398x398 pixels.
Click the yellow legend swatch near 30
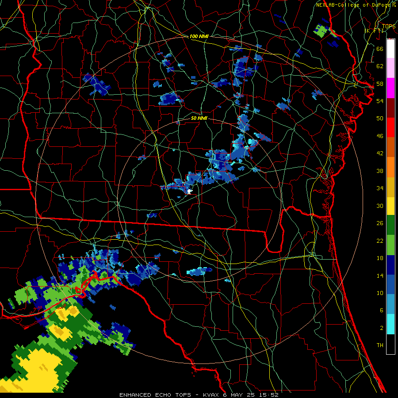pyautogui.click(x=390, y=206)
